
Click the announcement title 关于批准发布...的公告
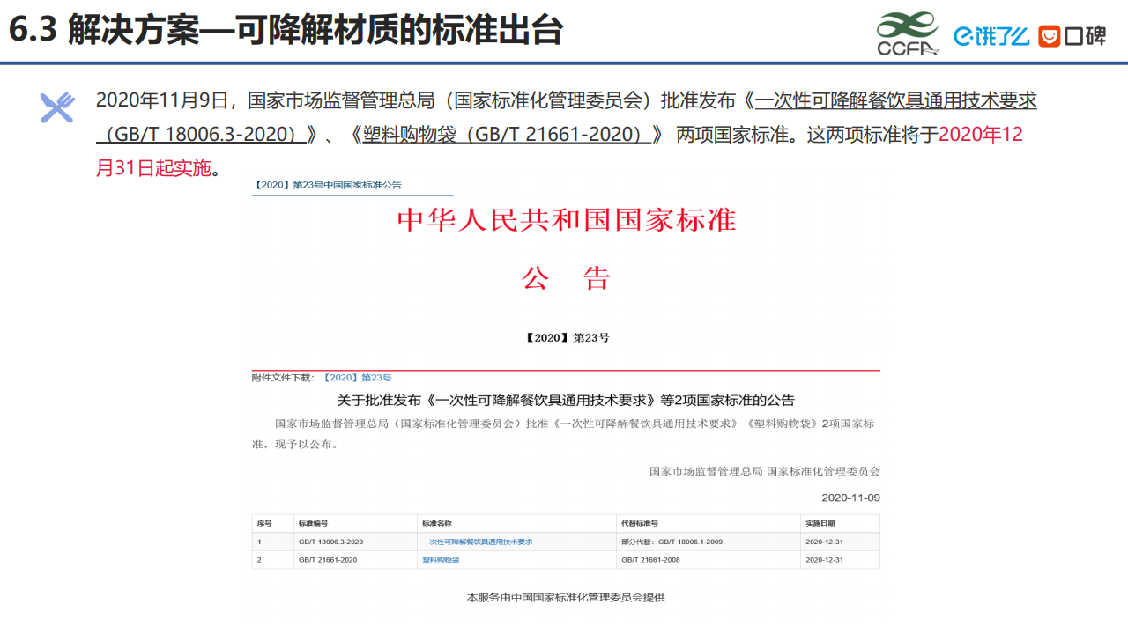coord(566,400)
